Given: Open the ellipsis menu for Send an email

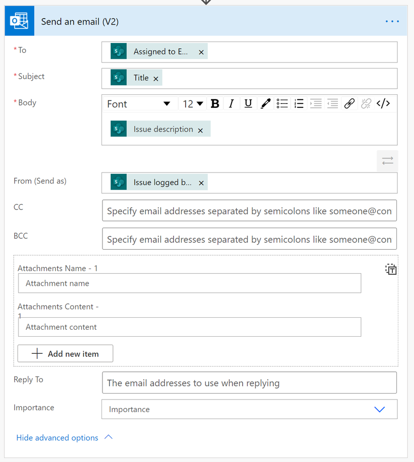Looking at the screenshot, I should (392, 21).
